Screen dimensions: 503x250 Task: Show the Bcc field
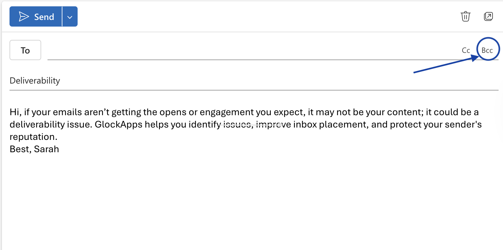tap(487, 50)
